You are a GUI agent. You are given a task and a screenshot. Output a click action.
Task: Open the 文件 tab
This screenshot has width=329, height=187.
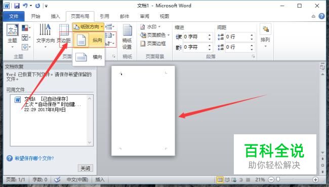(x=14, y=16)
